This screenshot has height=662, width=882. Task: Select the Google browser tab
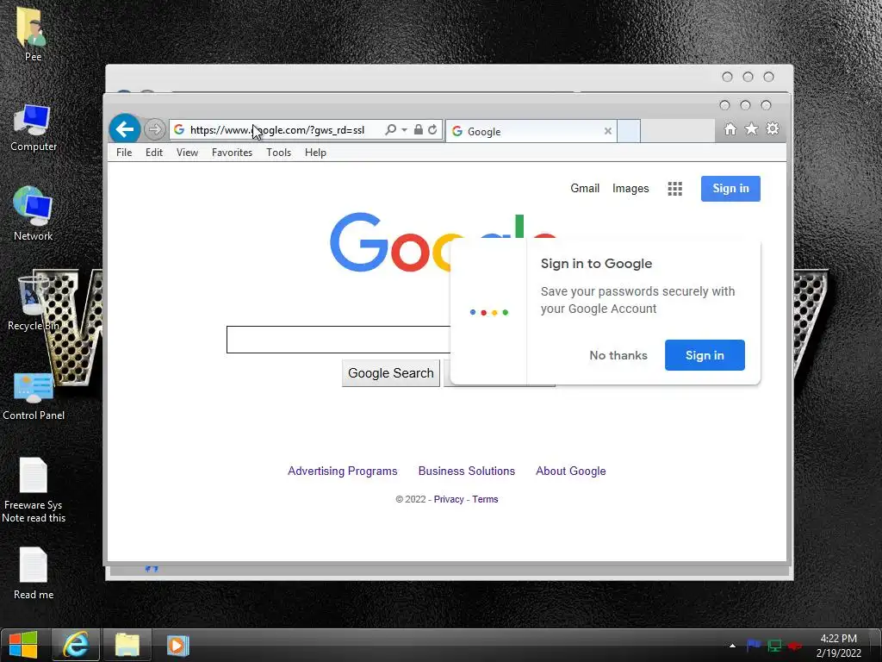click(x=531, y=131)
